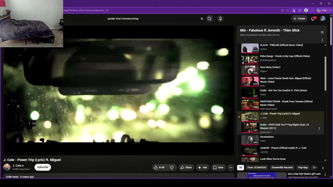Like the video with 619K likes
The image size is (333, 187).
[x=159, y=168]
